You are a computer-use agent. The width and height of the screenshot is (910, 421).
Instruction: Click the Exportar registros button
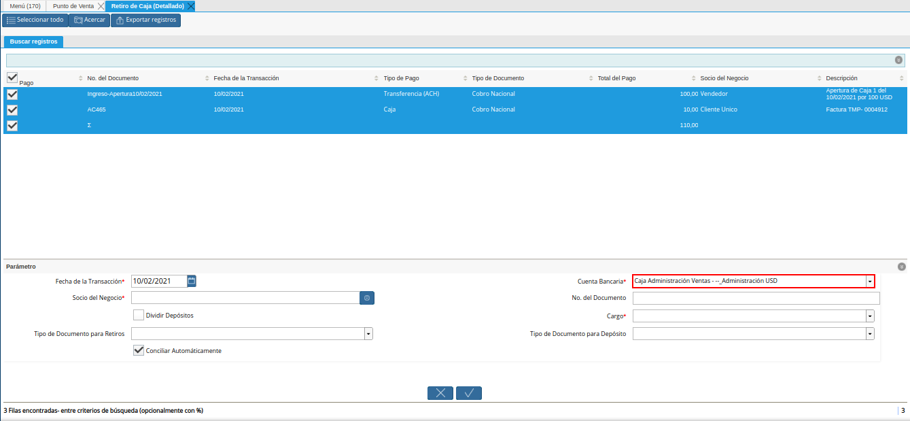click(145, 20)
